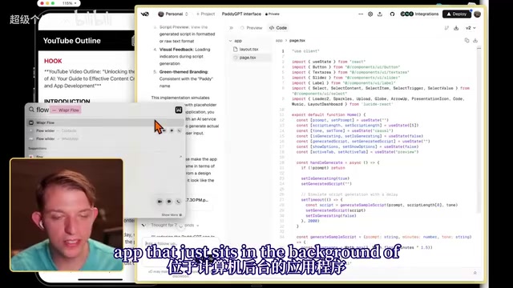The width and height of the screenshot is (513, 288).
Task: Click the Deploy button
Action: tap(456, 14)
